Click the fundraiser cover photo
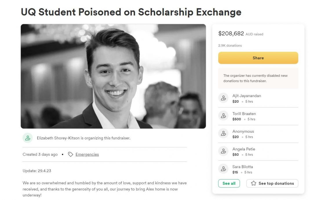The width and height of the screenshot is (310, 200). 113,76
